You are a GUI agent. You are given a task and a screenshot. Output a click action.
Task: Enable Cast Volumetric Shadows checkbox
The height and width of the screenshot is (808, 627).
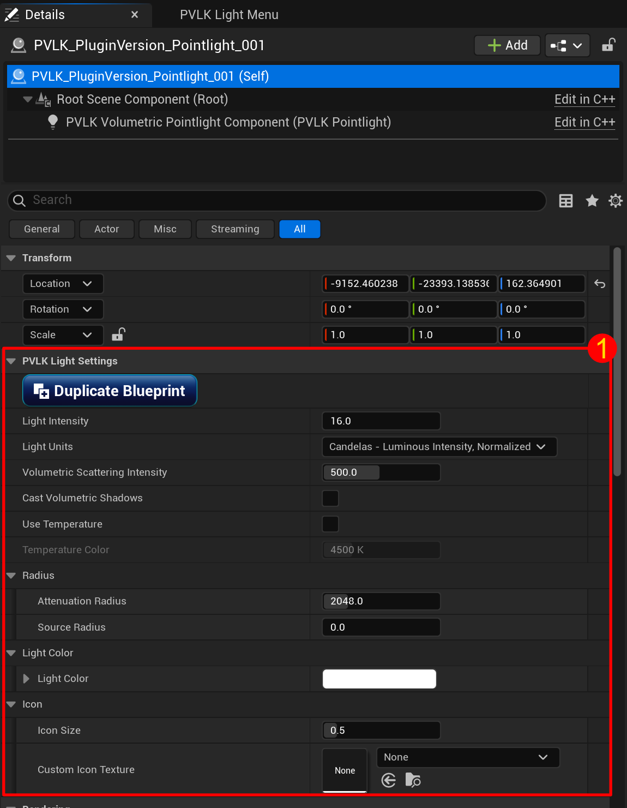click(x=330, y=498)
